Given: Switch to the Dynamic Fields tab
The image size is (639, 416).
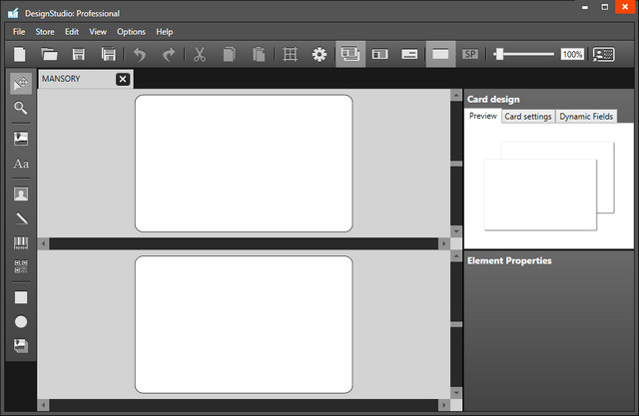Looking at the screenshot, I should click(586, 117).
